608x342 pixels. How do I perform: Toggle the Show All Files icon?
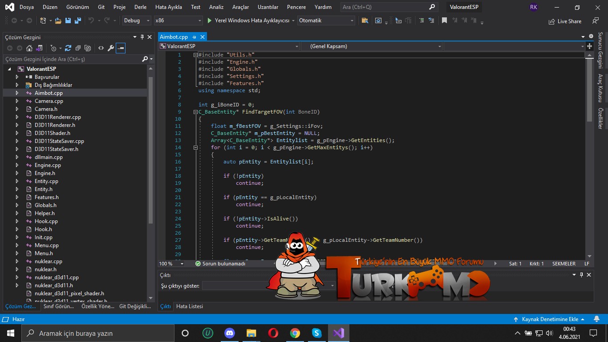pyautogui.click(x=88, y=48)
